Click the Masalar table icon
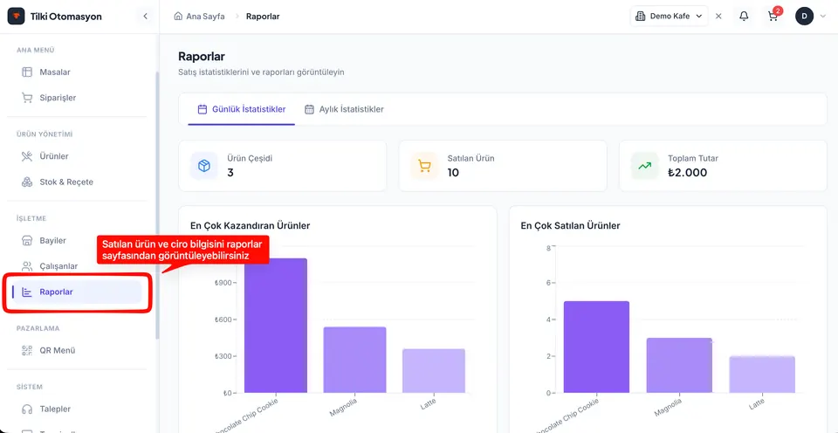Viewport: 838px width, 433px height. [27, 72]
